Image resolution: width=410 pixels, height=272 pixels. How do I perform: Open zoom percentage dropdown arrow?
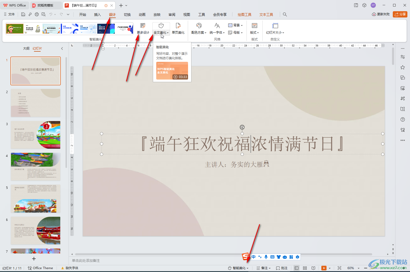click(359, 268)
